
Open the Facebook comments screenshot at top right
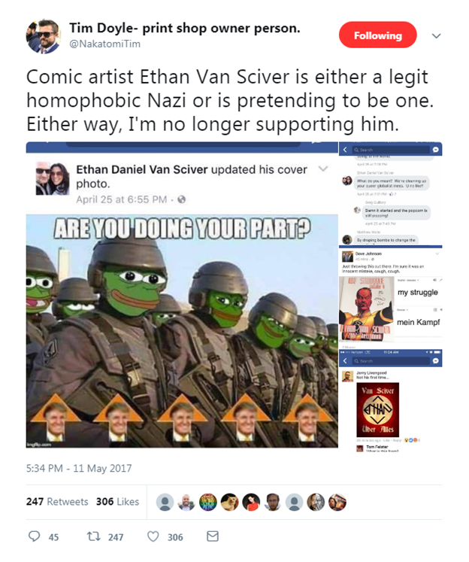(x=390, y=193)
